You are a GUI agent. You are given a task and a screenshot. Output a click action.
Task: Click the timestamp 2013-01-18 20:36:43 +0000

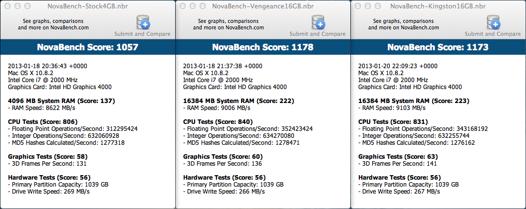(x=47, y=66)
